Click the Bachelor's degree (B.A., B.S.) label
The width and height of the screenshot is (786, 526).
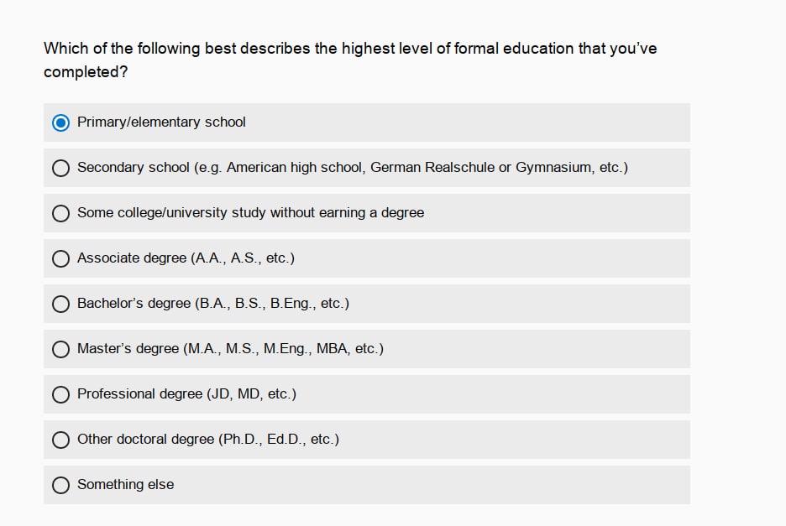tap(213, 304)
